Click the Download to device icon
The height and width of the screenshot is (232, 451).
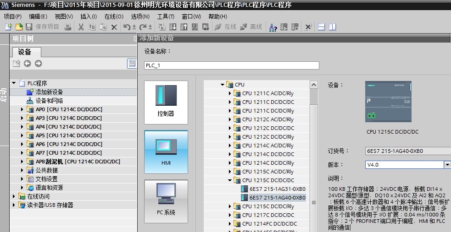click(173, 27)
